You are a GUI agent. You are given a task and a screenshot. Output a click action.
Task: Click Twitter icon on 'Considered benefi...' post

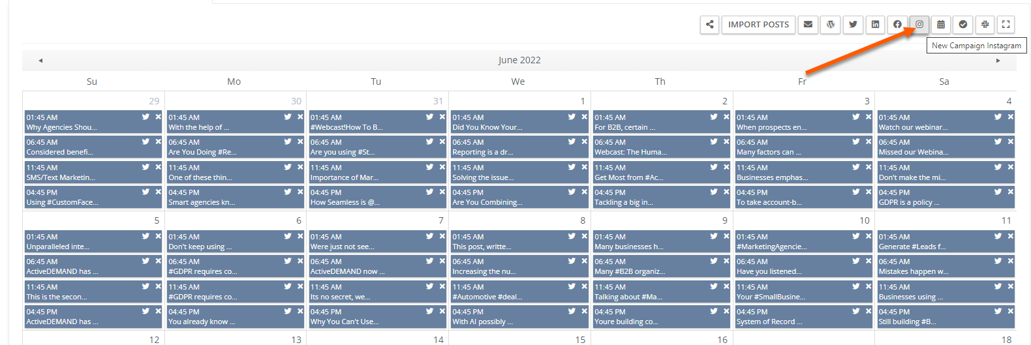click(x=146, y=142)
